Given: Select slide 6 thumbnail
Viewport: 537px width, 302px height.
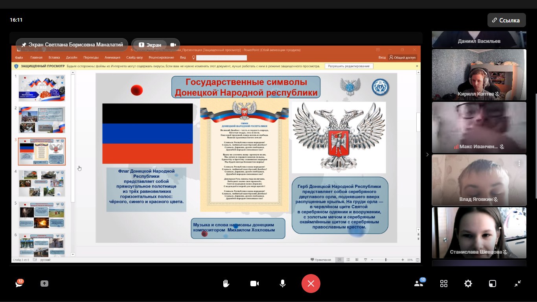Looking at the screenshot, I should (x=42, y=245).
